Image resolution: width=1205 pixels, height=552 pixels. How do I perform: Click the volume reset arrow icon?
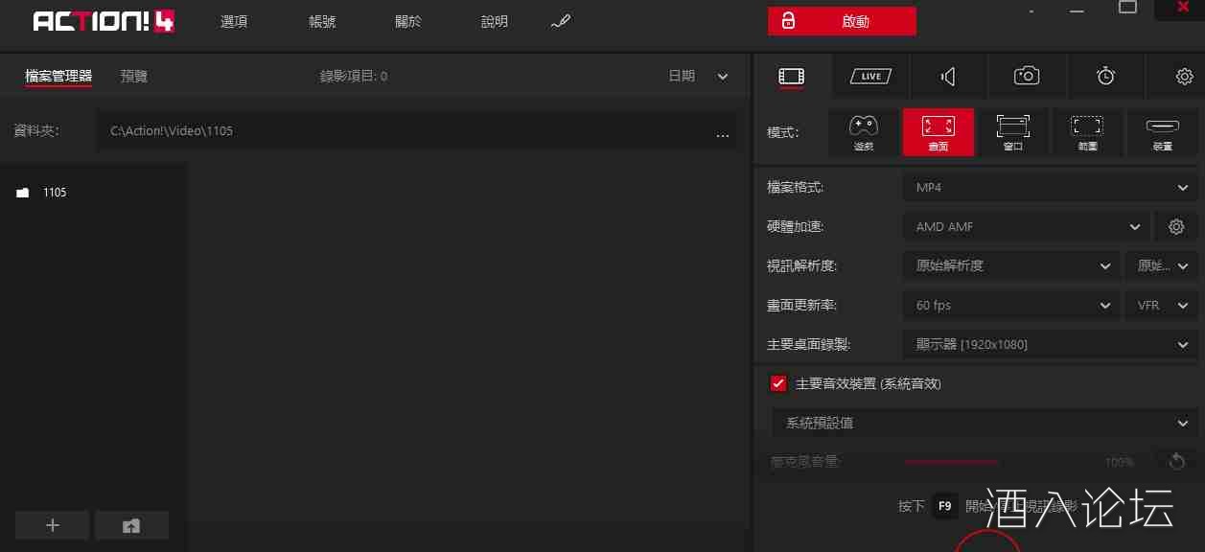pyautogui.click(x=1176, y=462)
